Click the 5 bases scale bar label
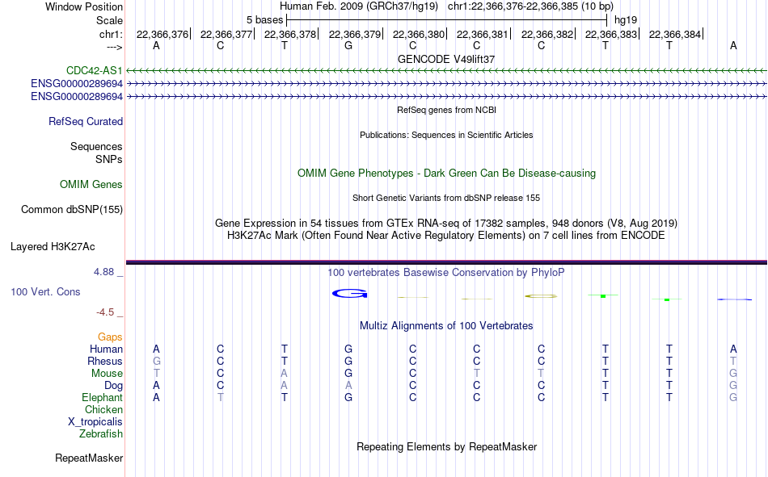Screen dimensions: 768x477 pyautogui.click(x=264, y=20)
